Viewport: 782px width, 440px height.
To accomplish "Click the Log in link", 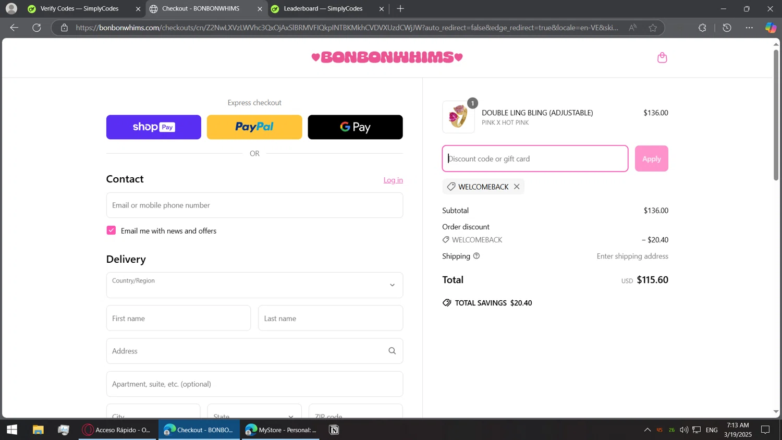I will (393, 180).
